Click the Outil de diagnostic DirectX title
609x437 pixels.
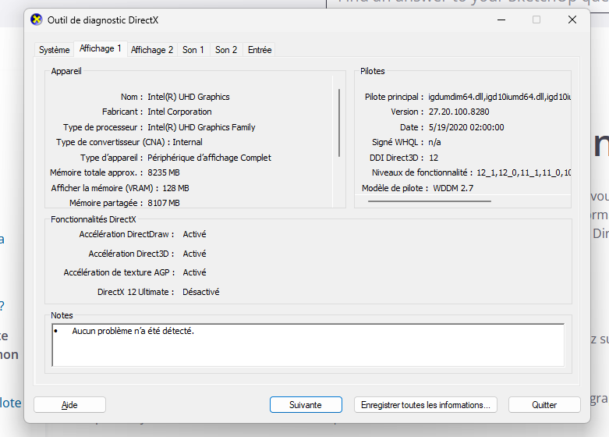coord(103,20)
